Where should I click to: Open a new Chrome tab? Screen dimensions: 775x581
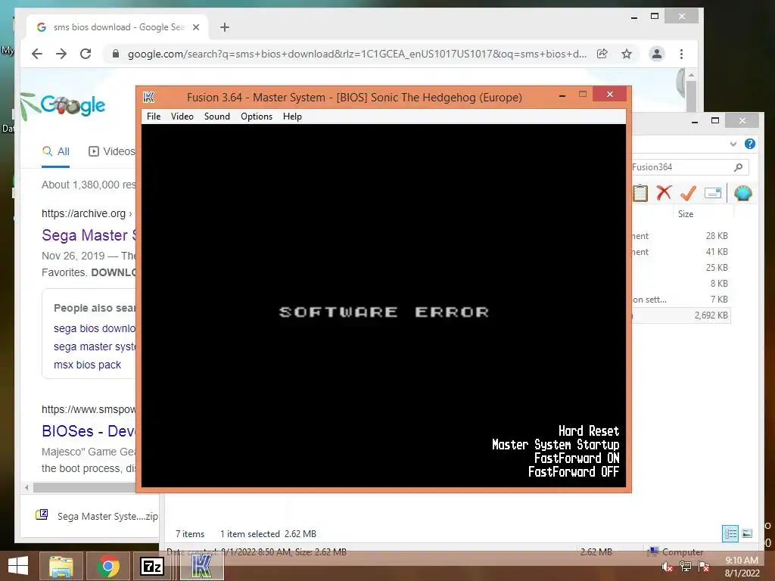224,27
